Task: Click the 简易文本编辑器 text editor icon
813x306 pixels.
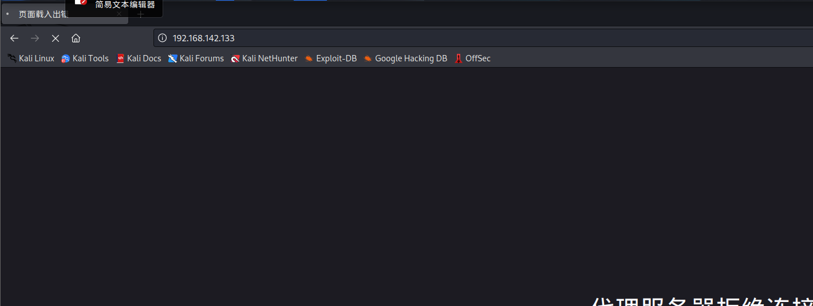Action: (x=81, y=2)
